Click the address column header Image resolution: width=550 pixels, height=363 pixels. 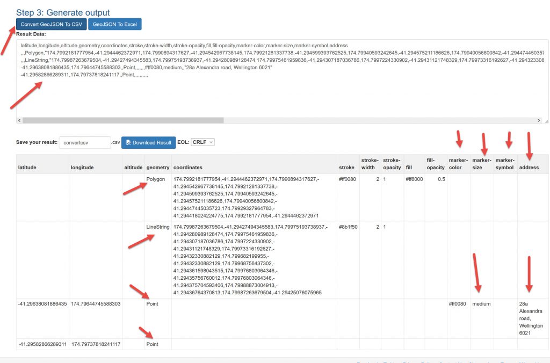(529, 167)
